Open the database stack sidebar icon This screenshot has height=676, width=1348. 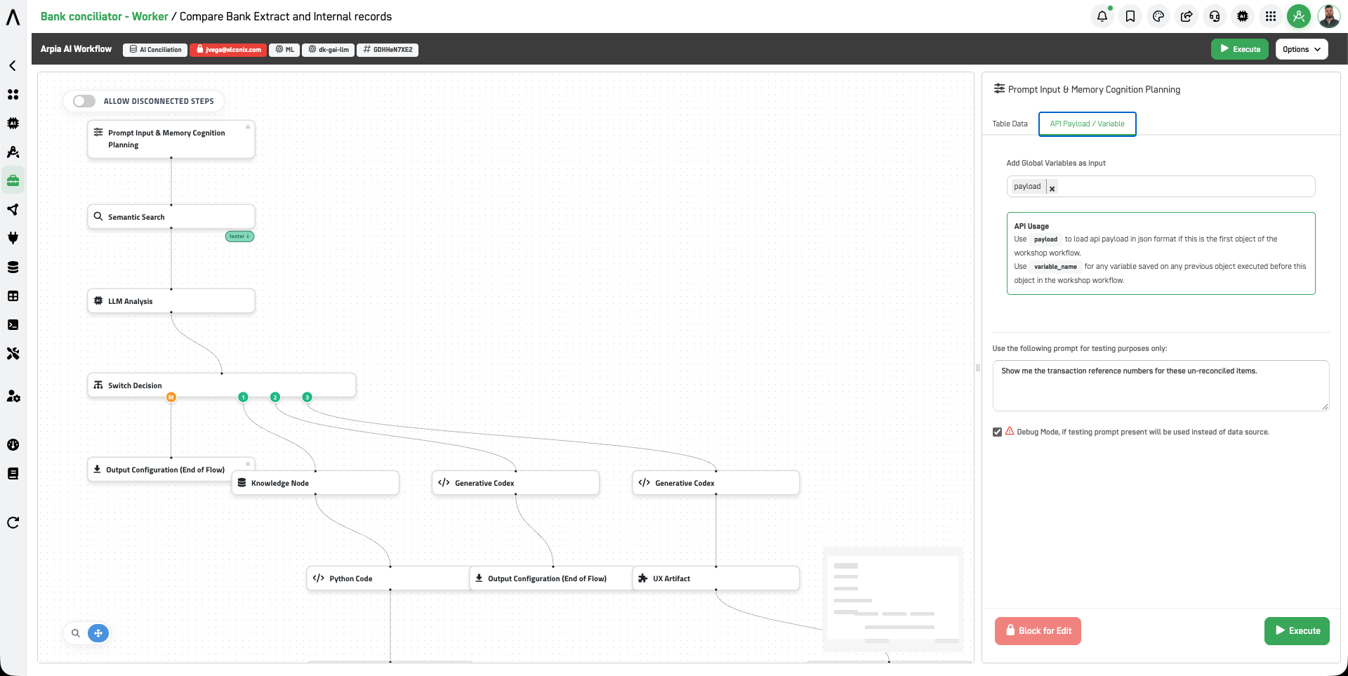(13, 267)
